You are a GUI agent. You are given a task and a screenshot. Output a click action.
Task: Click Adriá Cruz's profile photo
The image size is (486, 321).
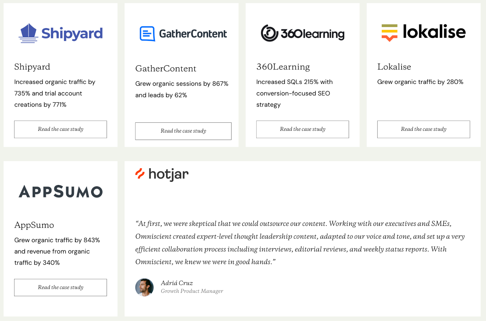coord(144,287)
